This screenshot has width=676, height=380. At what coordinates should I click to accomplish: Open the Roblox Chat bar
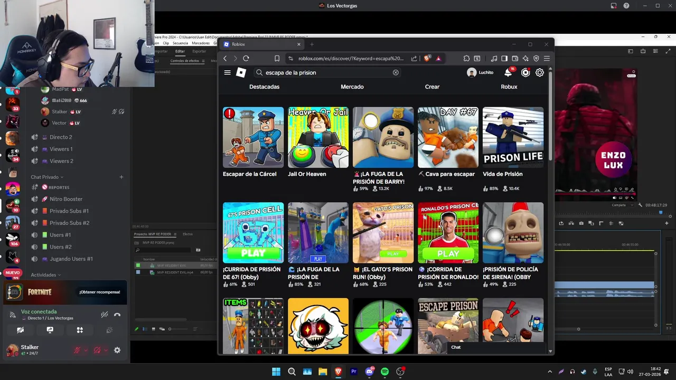pos(496,347)
